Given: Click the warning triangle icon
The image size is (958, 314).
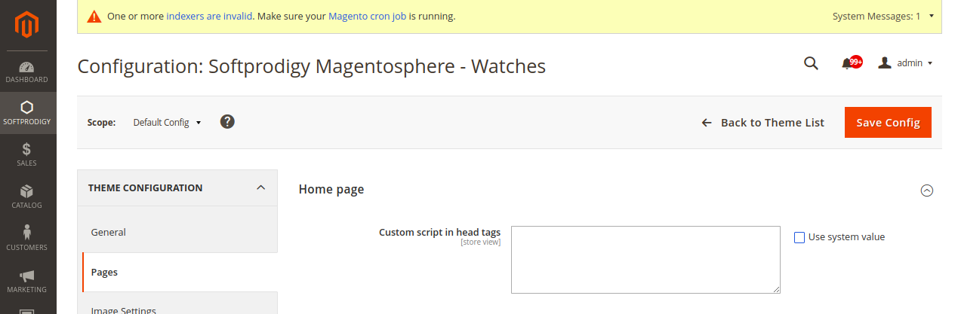Looking at the screenshot, I should [x=94, y=16].
